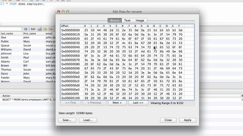Click the Action column header in the output panel
Image resolution: width=243 pixels, height=136 pixels.
point(6,96)
